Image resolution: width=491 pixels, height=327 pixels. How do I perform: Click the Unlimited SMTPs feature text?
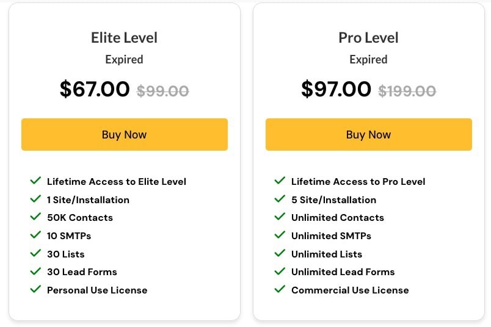click(x=331, y=235)
